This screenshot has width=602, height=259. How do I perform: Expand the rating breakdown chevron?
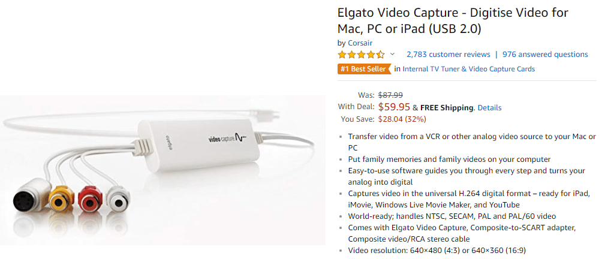(x=392, y=55)
